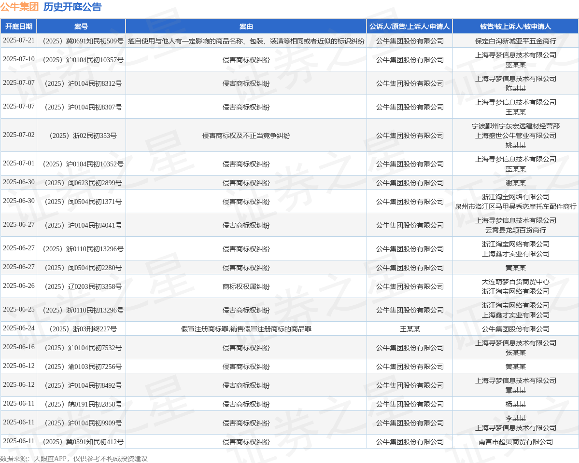Image resolution: width=579 pixels, height=463 pixels.
Task: Select case number （2025）浙02民初353号
Action: click(81, 136)
